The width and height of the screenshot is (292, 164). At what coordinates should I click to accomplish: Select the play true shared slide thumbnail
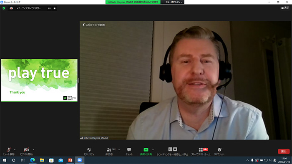pyautogui.click(x=39, y=80)
